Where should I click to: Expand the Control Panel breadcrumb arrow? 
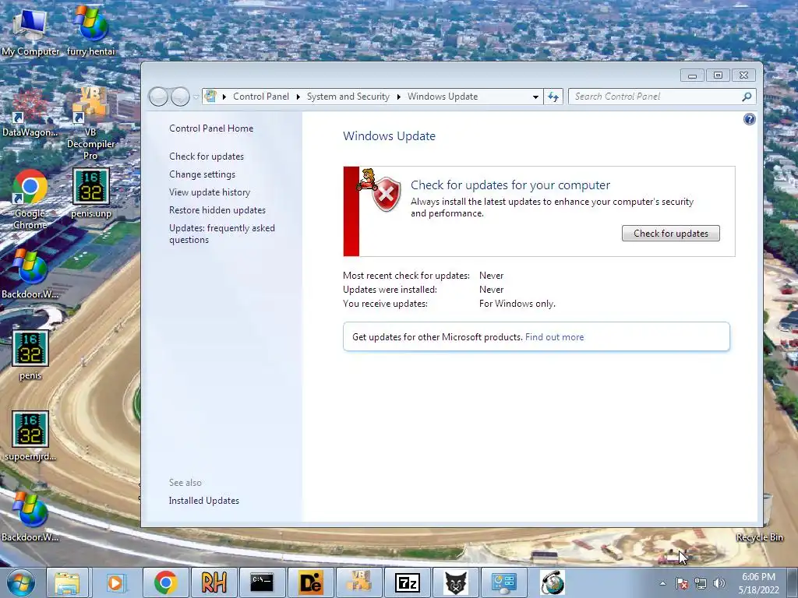click(x=298, y=97)
